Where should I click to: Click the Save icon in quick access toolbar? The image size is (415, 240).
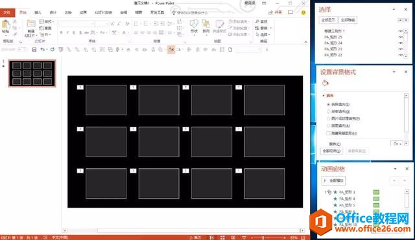pos(34,49)
